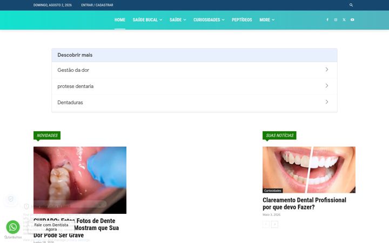Viewport: 389px width, 243px height.
Task: Expand the Curiosidades dropdown menu
Action: (209, 20)
